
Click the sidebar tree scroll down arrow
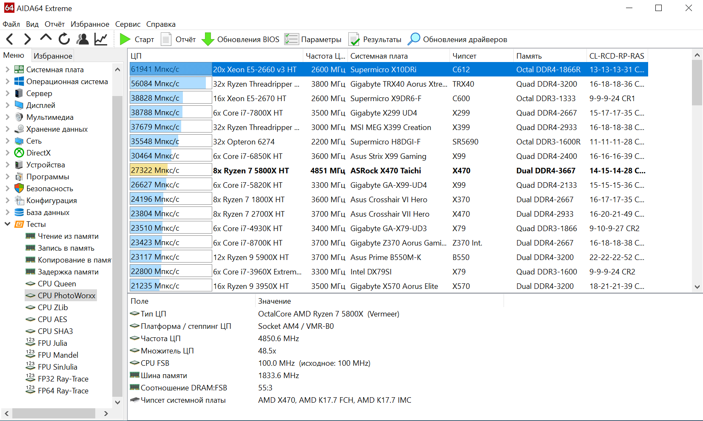[x=118, y=402]
